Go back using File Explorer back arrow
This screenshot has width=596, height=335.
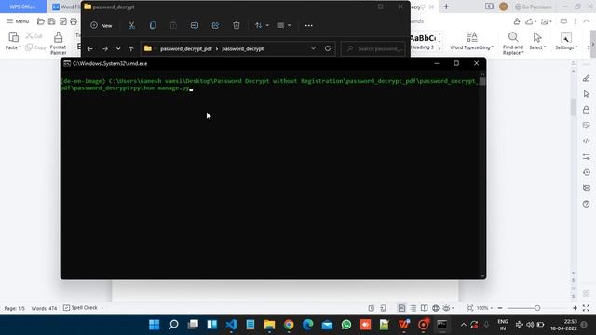[89, 48]
